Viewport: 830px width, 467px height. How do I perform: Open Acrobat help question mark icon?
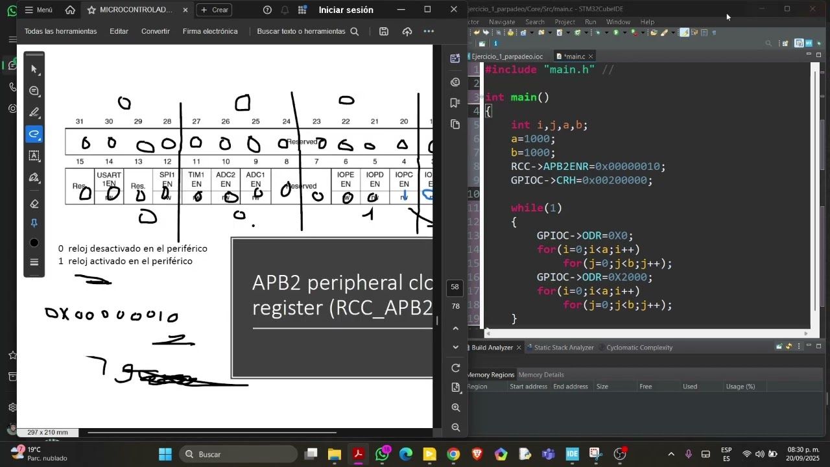(x=267, y=10)
